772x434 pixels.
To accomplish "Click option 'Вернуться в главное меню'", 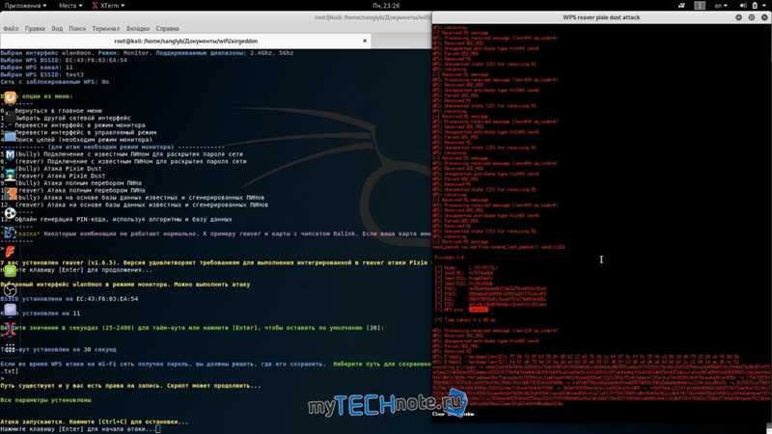I will [59, 111].
